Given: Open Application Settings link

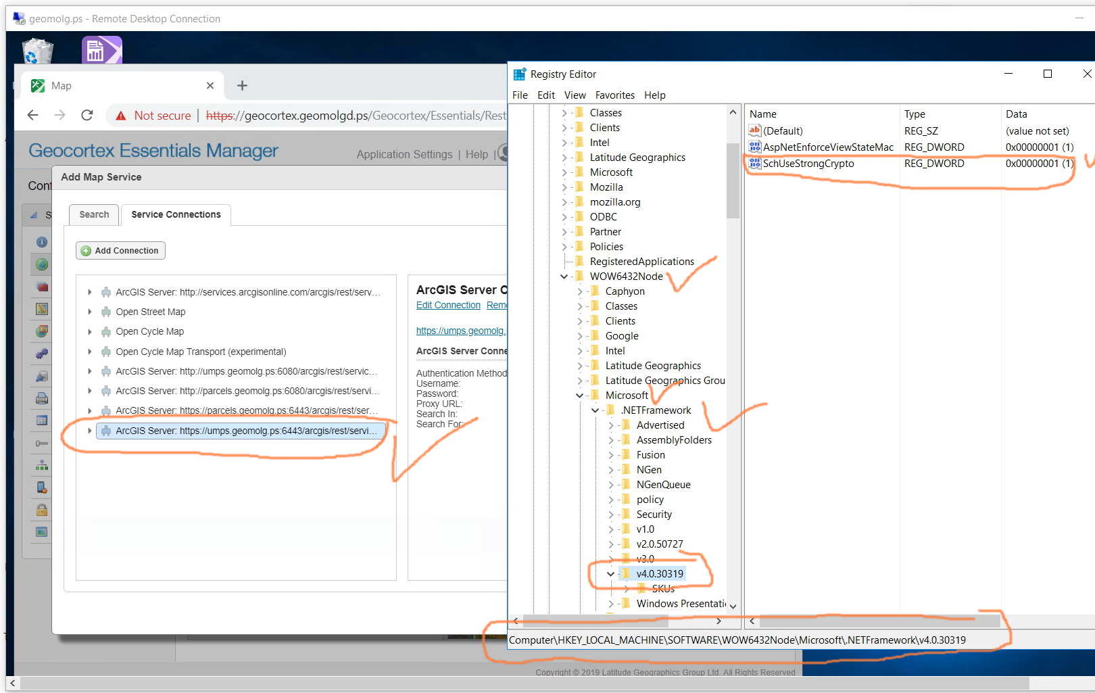Looking at the screenshot, I should click(x=404, y=154).
